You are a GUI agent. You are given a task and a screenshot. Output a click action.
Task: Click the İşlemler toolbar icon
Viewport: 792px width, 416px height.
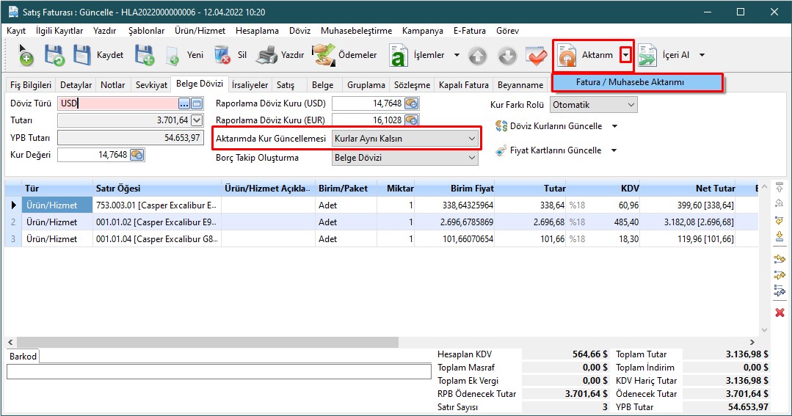(x=398, y=55)
